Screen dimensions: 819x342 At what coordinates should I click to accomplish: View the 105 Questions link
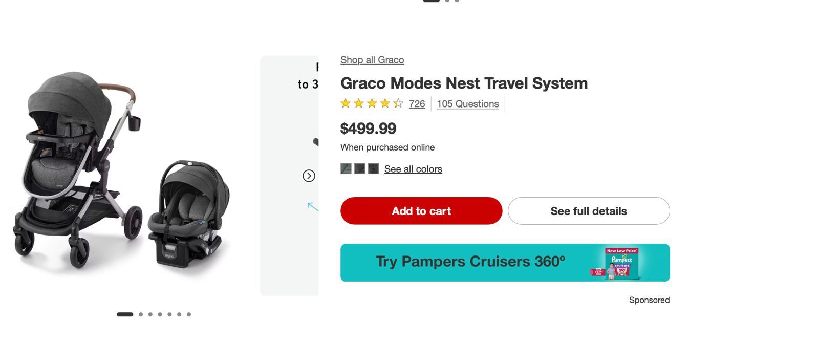pyautogui.click(x=467, y=104)
